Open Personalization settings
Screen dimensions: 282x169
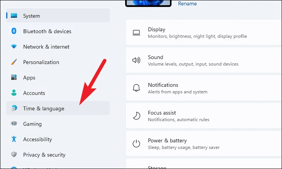click(x=58, y=62)
